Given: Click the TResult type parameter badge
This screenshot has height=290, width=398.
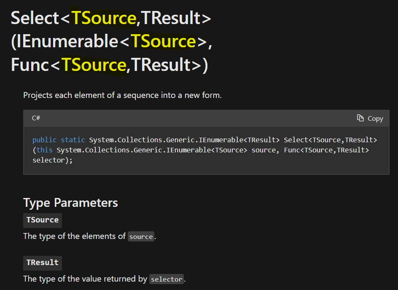Looking at the screenshot, I should (42, 263).
